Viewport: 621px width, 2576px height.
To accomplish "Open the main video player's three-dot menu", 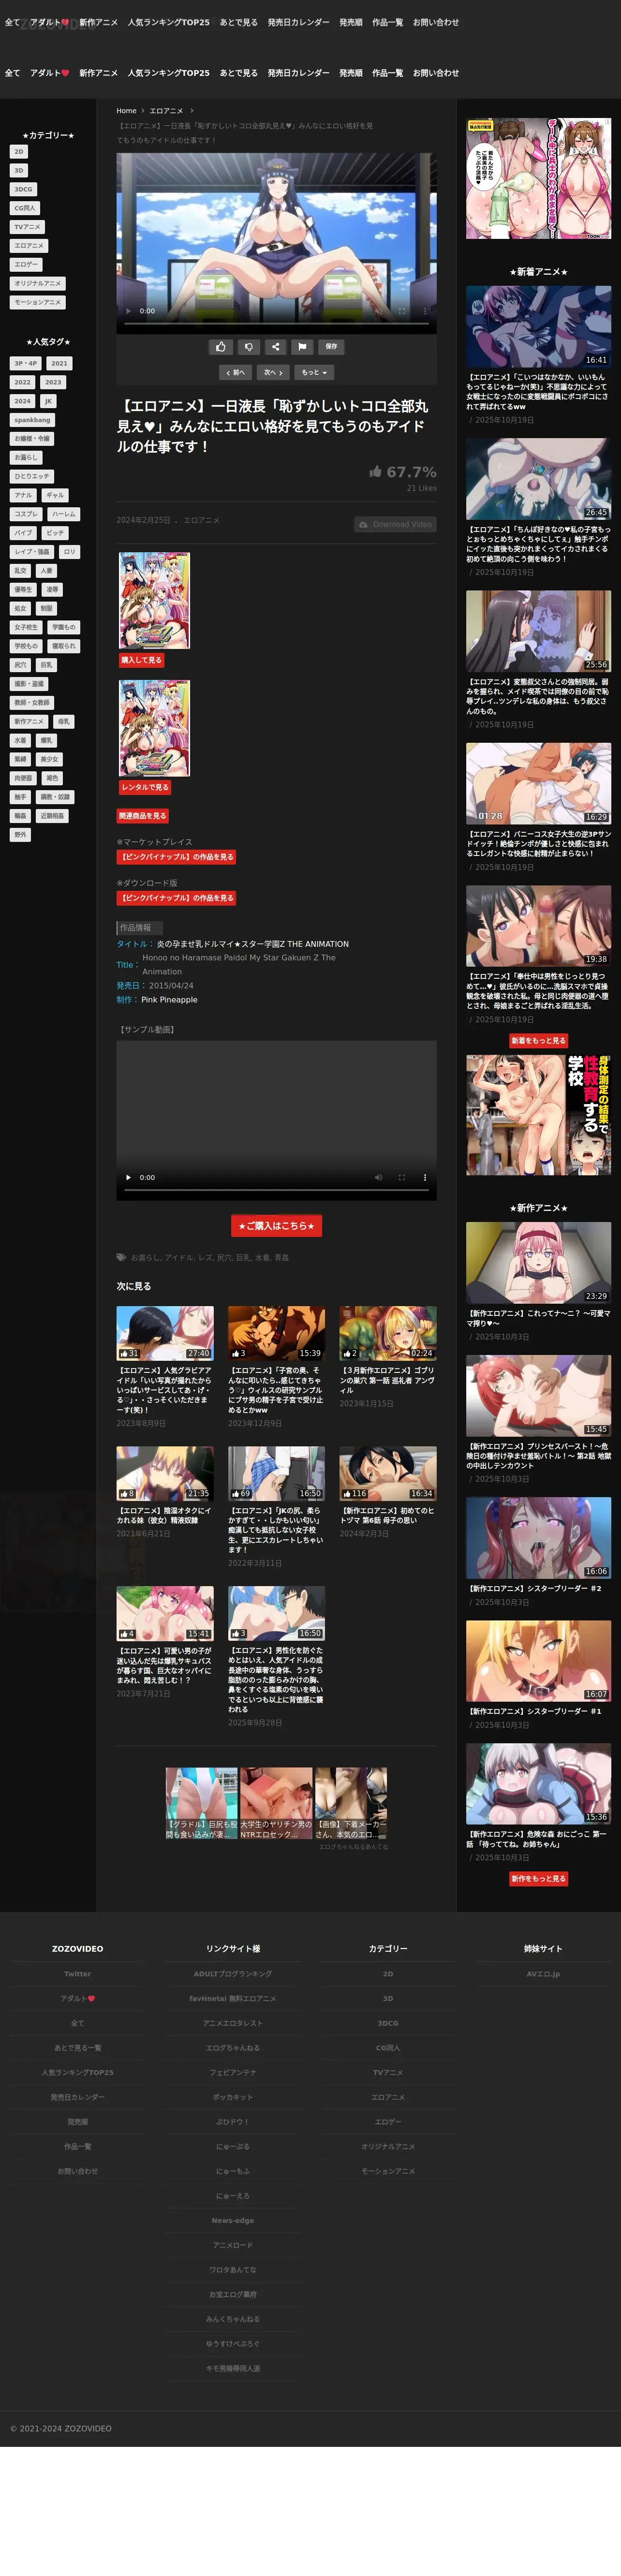I will (x=424, y=311).
